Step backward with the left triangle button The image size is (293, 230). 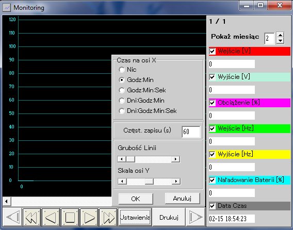[51, 217]
